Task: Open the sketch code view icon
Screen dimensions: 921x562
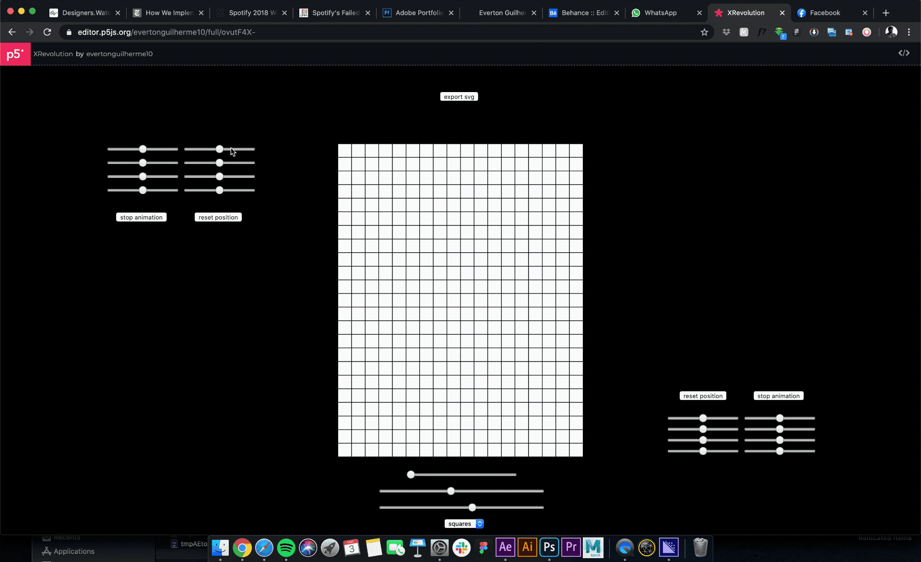Action: (x=904, y=53)
